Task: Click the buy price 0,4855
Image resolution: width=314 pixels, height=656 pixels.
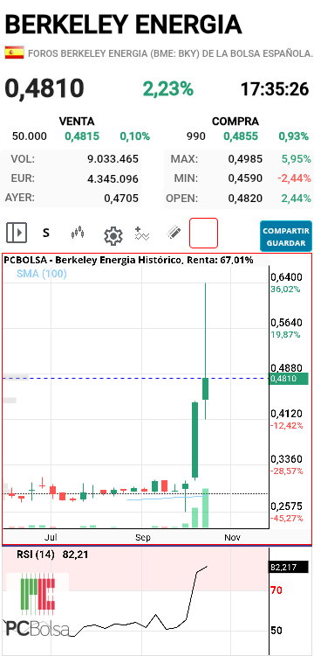Action: pyautogui.click(x=241, y=136)
